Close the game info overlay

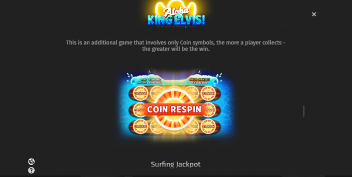coord(314,14)
